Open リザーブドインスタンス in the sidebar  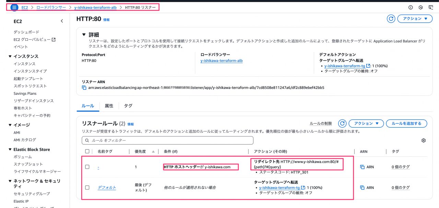34,101
